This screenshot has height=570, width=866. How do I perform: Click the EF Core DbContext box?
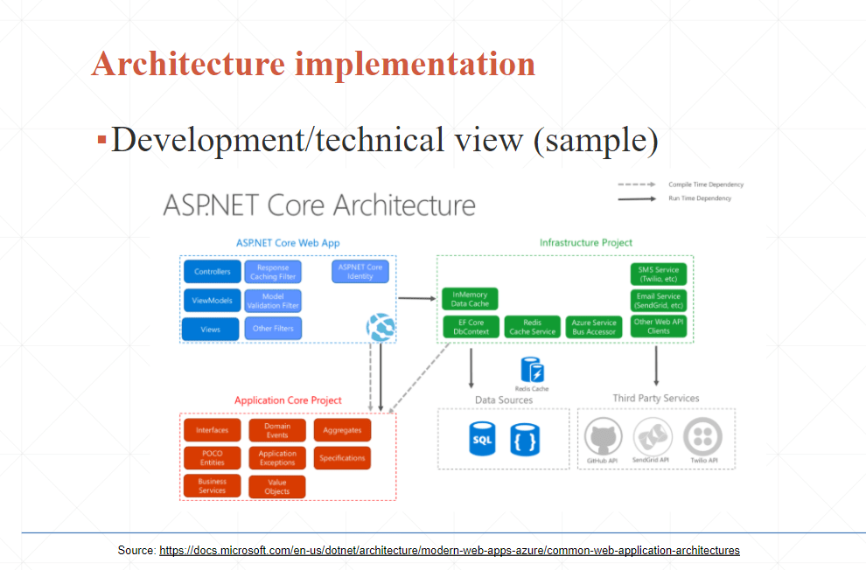pos(471,327)
